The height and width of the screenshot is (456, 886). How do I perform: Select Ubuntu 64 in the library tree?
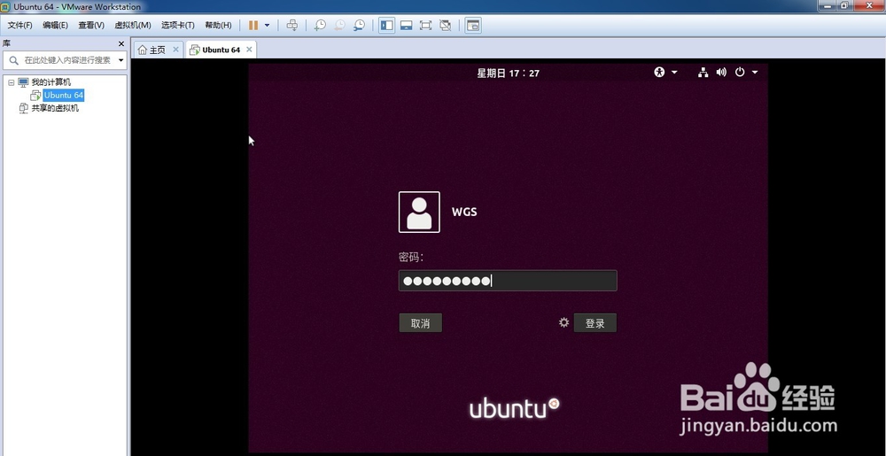63,96
